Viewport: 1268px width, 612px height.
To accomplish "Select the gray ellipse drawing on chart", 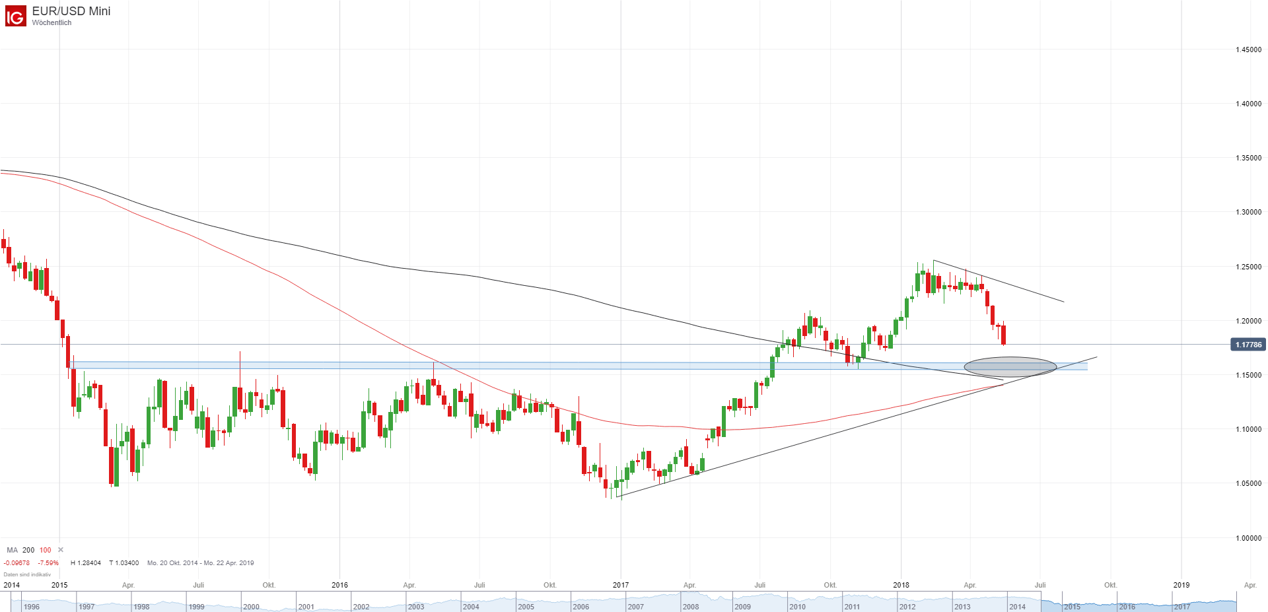I will (x=1010, y=367).
